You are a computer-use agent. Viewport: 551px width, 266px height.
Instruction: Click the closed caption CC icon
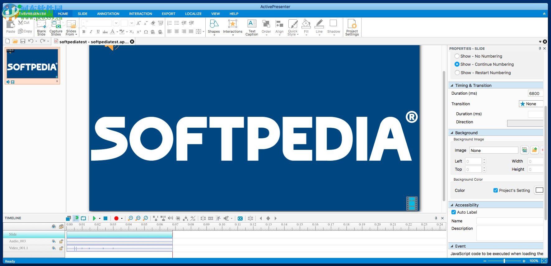click(240, 218)
